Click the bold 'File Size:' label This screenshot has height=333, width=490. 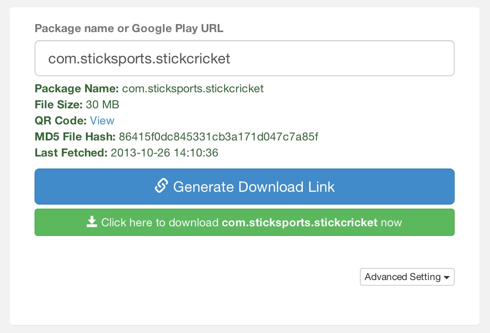click(x=59, y=105)
